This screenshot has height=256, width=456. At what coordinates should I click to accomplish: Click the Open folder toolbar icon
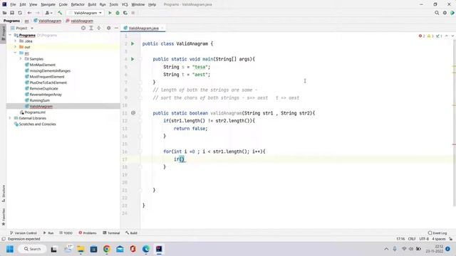point(5,13)
